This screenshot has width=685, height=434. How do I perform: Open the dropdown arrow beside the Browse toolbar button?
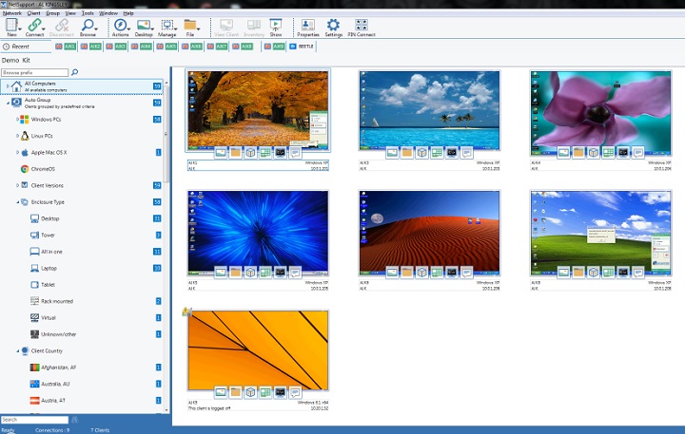[x=96, y=28]
